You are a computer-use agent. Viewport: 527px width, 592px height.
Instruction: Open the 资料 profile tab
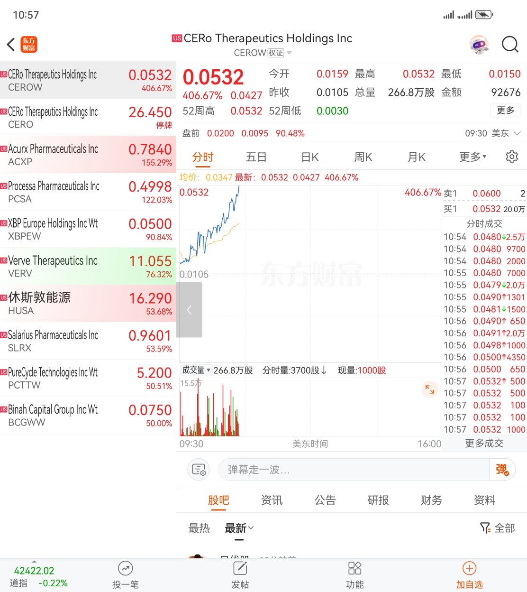pyautogui.click(x=484, y=500)
